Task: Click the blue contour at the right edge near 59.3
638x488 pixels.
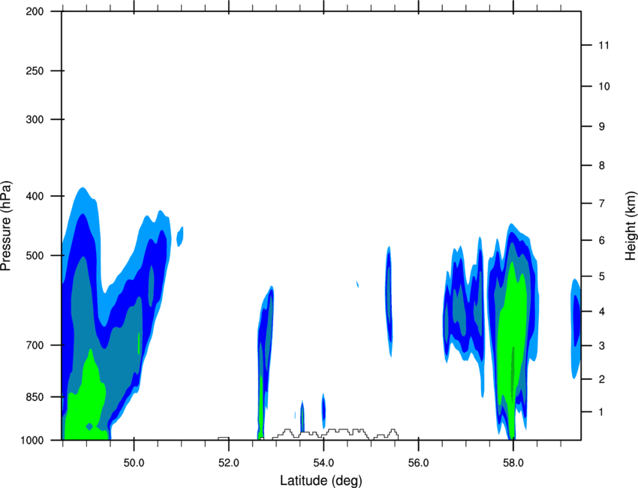Action: tap(576, 328)
